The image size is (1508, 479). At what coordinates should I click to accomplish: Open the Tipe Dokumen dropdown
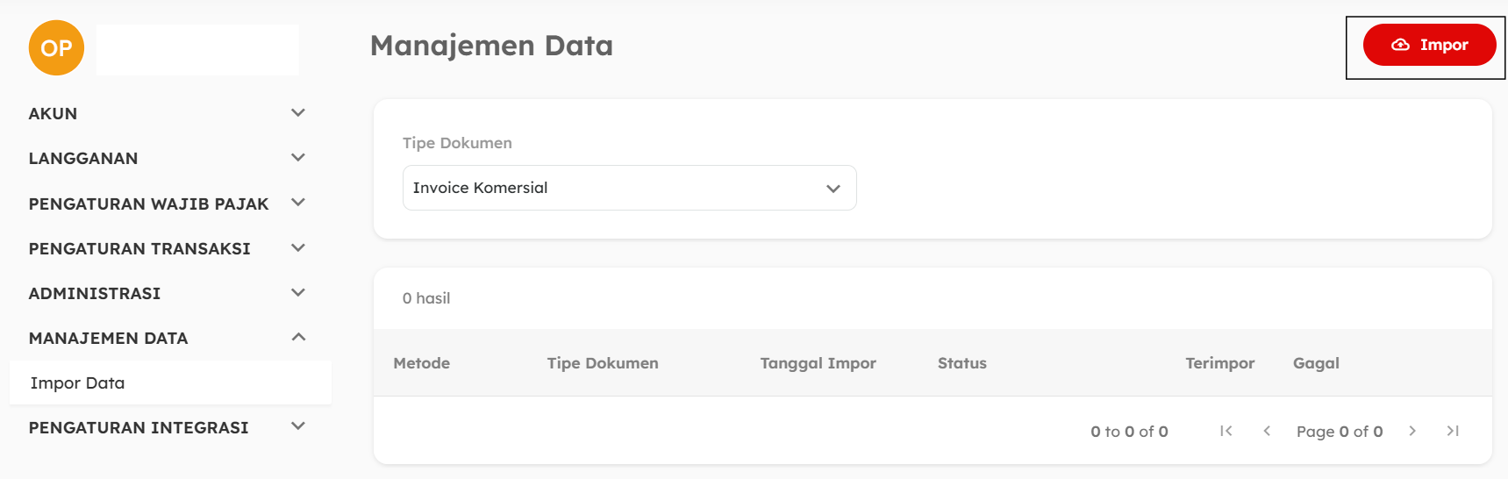(x=629, y=188)
